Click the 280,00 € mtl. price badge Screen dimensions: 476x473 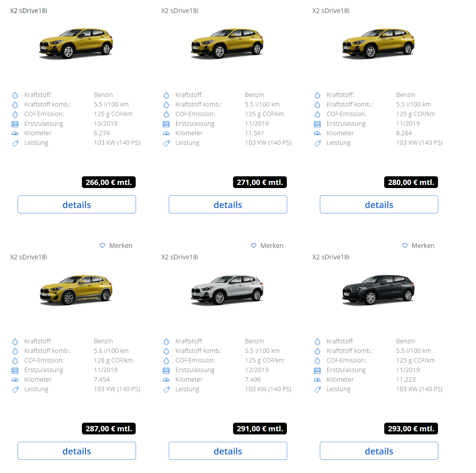tap(411, 182)
